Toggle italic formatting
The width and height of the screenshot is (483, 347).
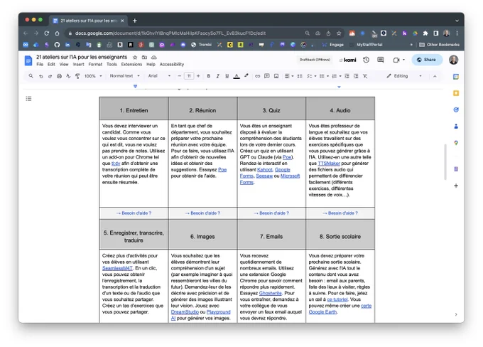[218, 76]
